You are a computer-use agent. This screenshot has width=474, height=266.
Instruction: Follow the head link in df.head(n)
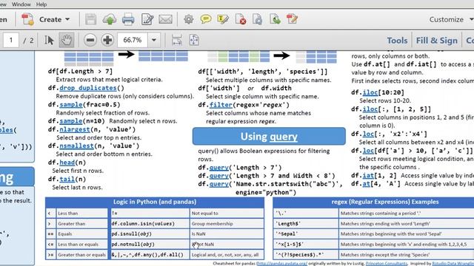tap(67, 163)
